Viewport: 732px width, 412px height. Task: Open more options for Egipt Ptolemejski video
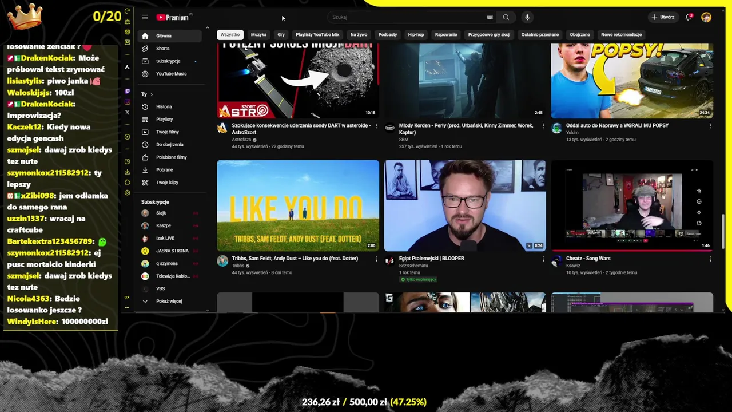coord(543,259)
